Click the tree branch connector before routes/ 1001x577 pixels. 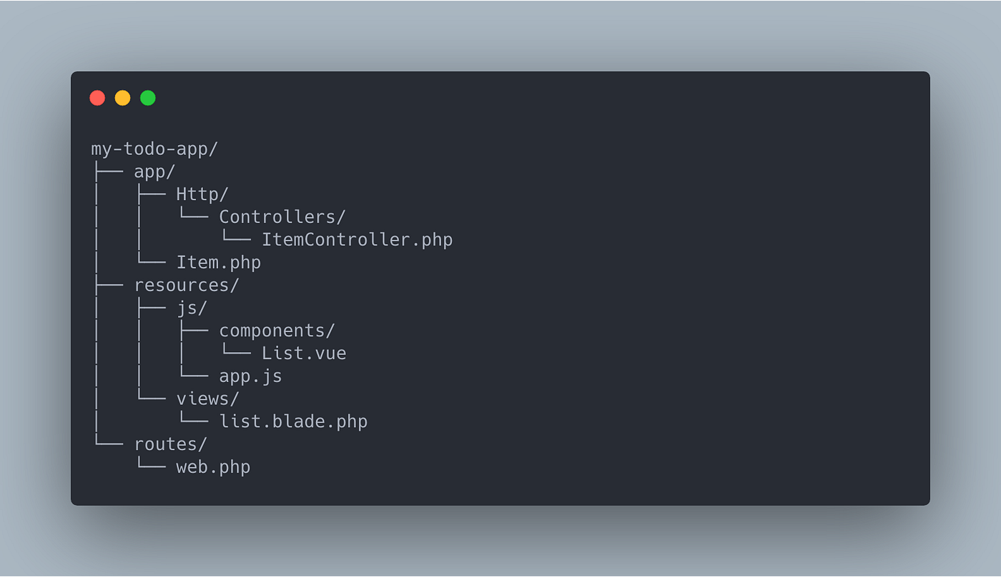pyautogui.click(x=109, y=444)
